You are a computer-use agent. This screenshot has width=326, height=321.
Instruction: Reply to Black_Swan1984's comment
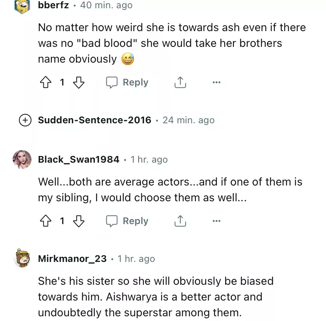pyautogui.click(x=128, y=221)
